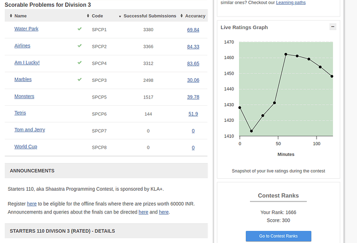Click the ANNOUNCEMENTS section header
The height and width of the screenshot is (243, 357).
(106, 171)
